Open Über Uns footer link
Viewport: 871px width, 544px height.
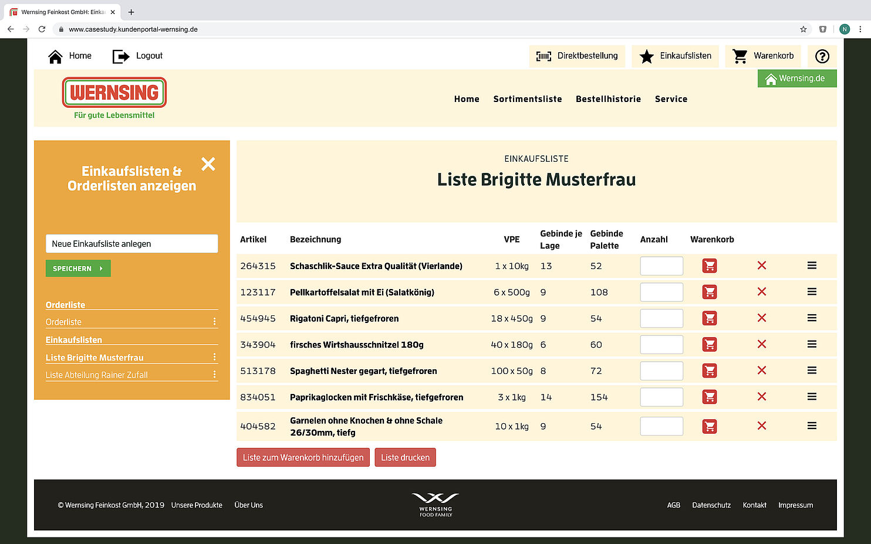[248, 505]
